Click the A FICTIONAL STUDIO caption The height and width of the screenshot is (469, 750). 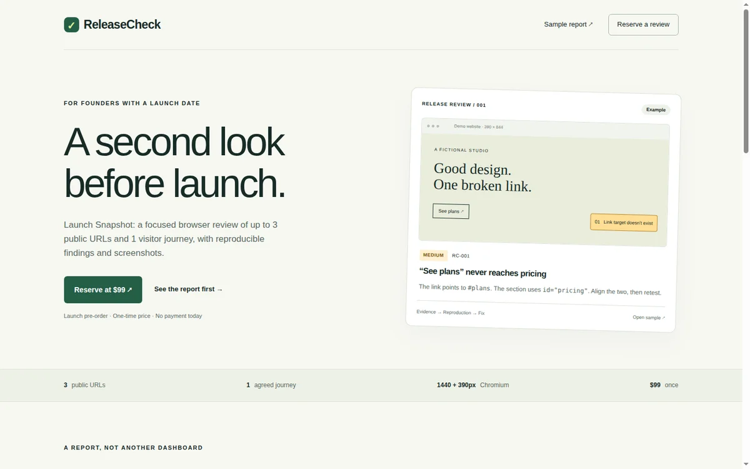pos(461,150)
